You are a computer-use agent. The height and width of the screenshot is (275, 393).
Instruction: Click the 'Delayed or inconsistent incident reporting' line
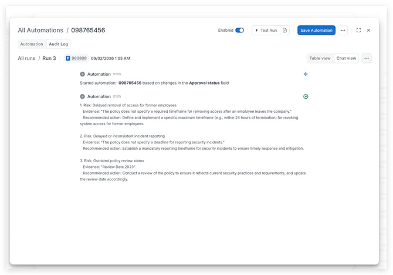tap(123, 136)
